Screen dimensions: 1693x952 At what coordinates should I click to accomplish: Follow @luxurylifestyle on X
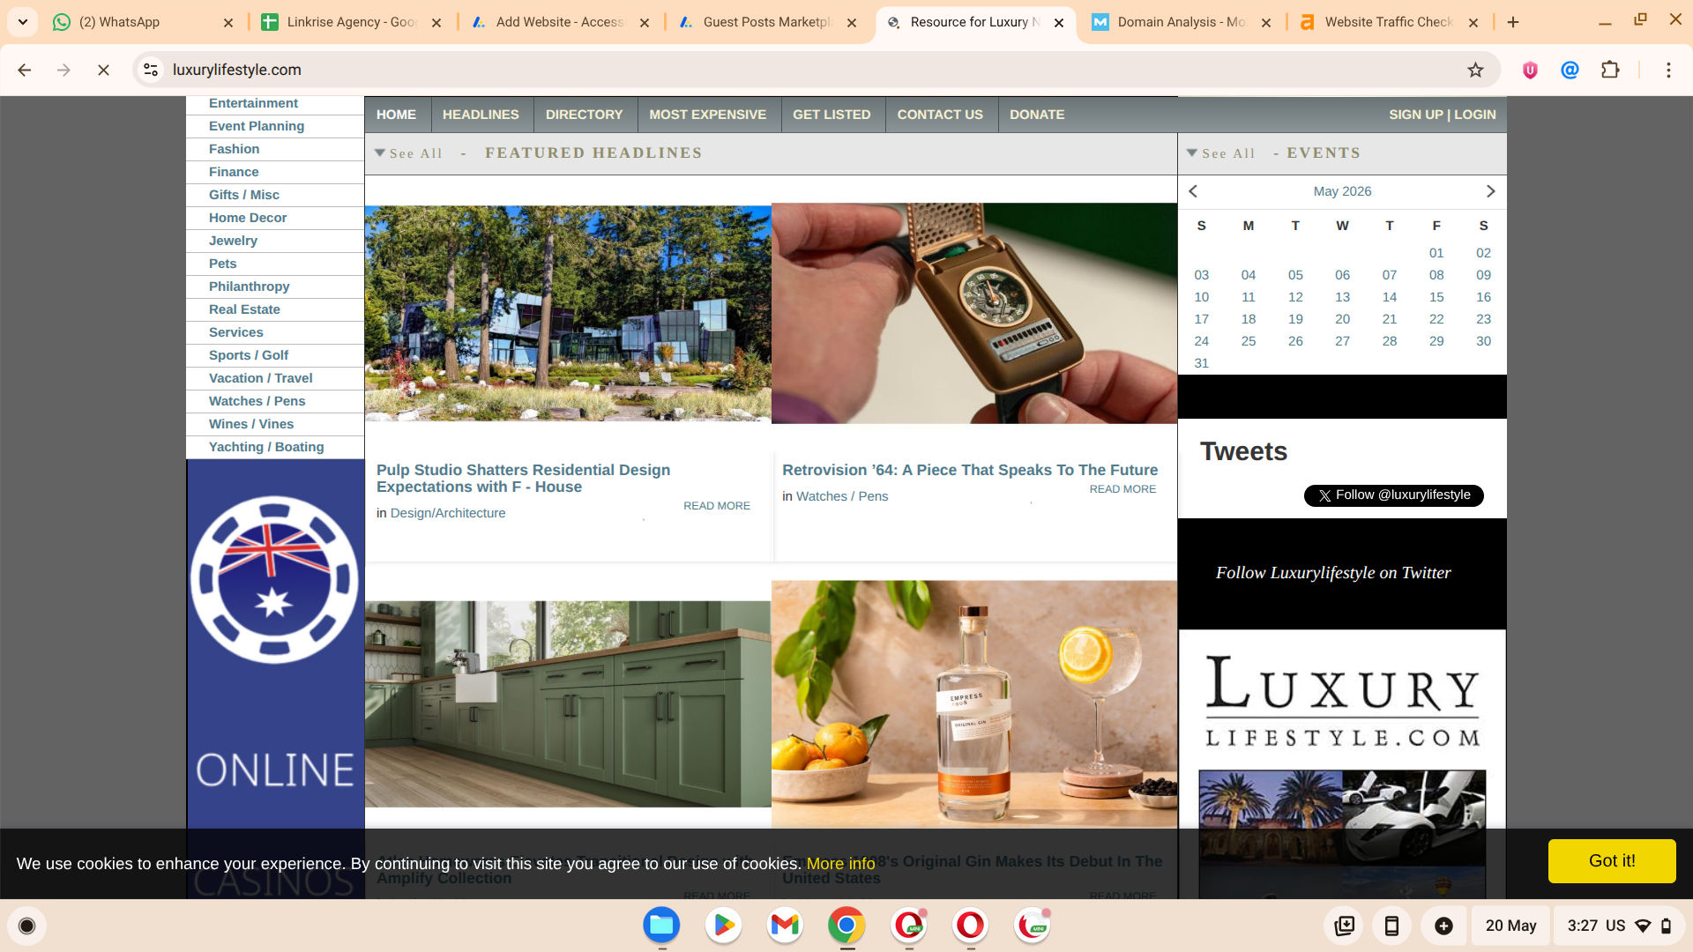pos(1393,495)
